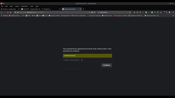
Task: Open the SCCOE IT Club bookmark
Action: pyautogui.click(x=107, y=16)
